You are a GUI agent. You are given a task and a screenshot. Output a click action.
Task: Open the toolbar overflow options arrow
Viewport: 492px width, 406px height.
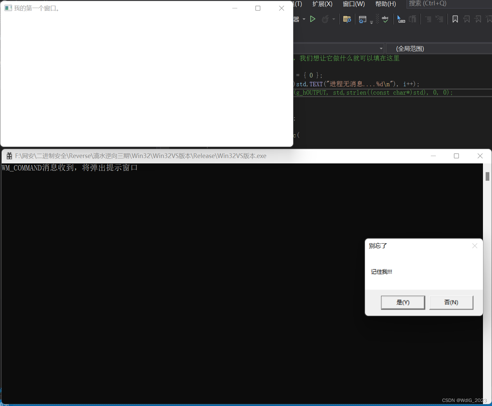[371, 22]
